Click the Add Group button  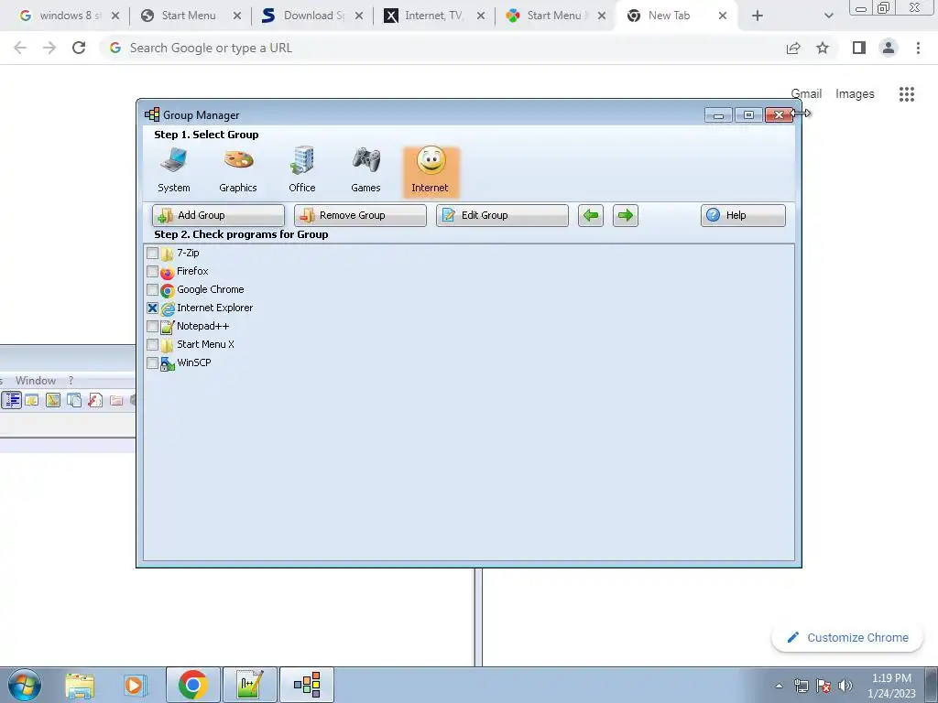[218, 215]
